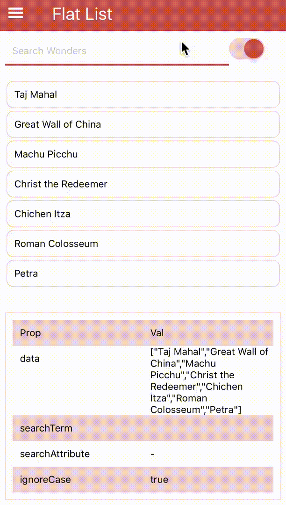Choose Christ the Redeemer from list
The height and width of the screenshot is (505, 286).
143,184
